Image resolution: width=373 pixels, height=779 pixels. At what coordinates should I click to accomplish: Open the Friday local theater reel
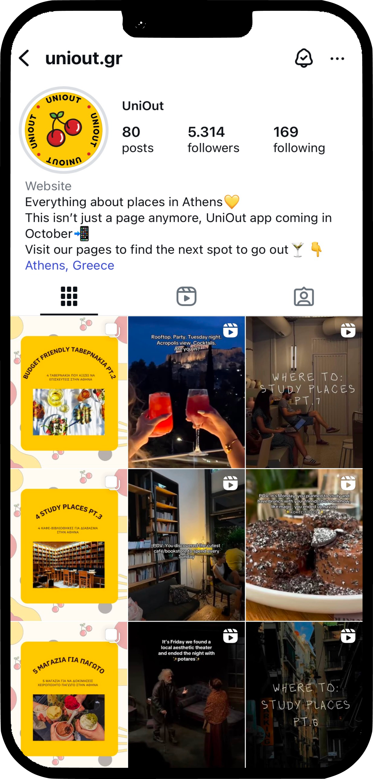(x=186, y=695)
